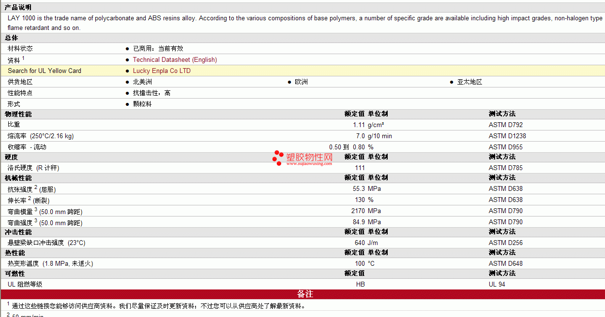Select the UL 阻燃等级 label
This screenshot has height=317, width=605.
click(25, 285)
